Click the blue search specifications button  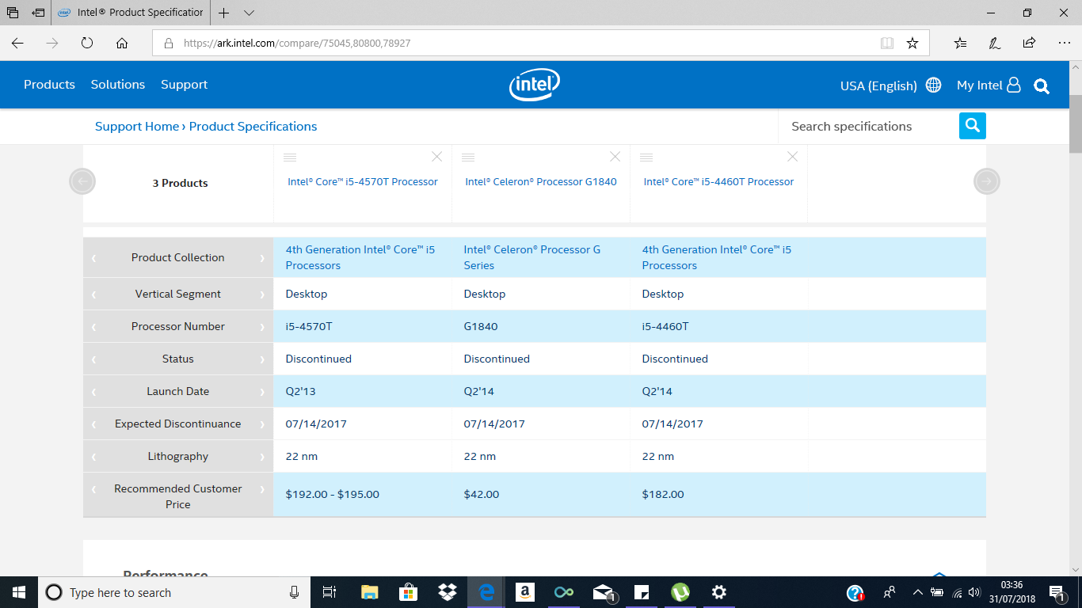pos(973,126)
